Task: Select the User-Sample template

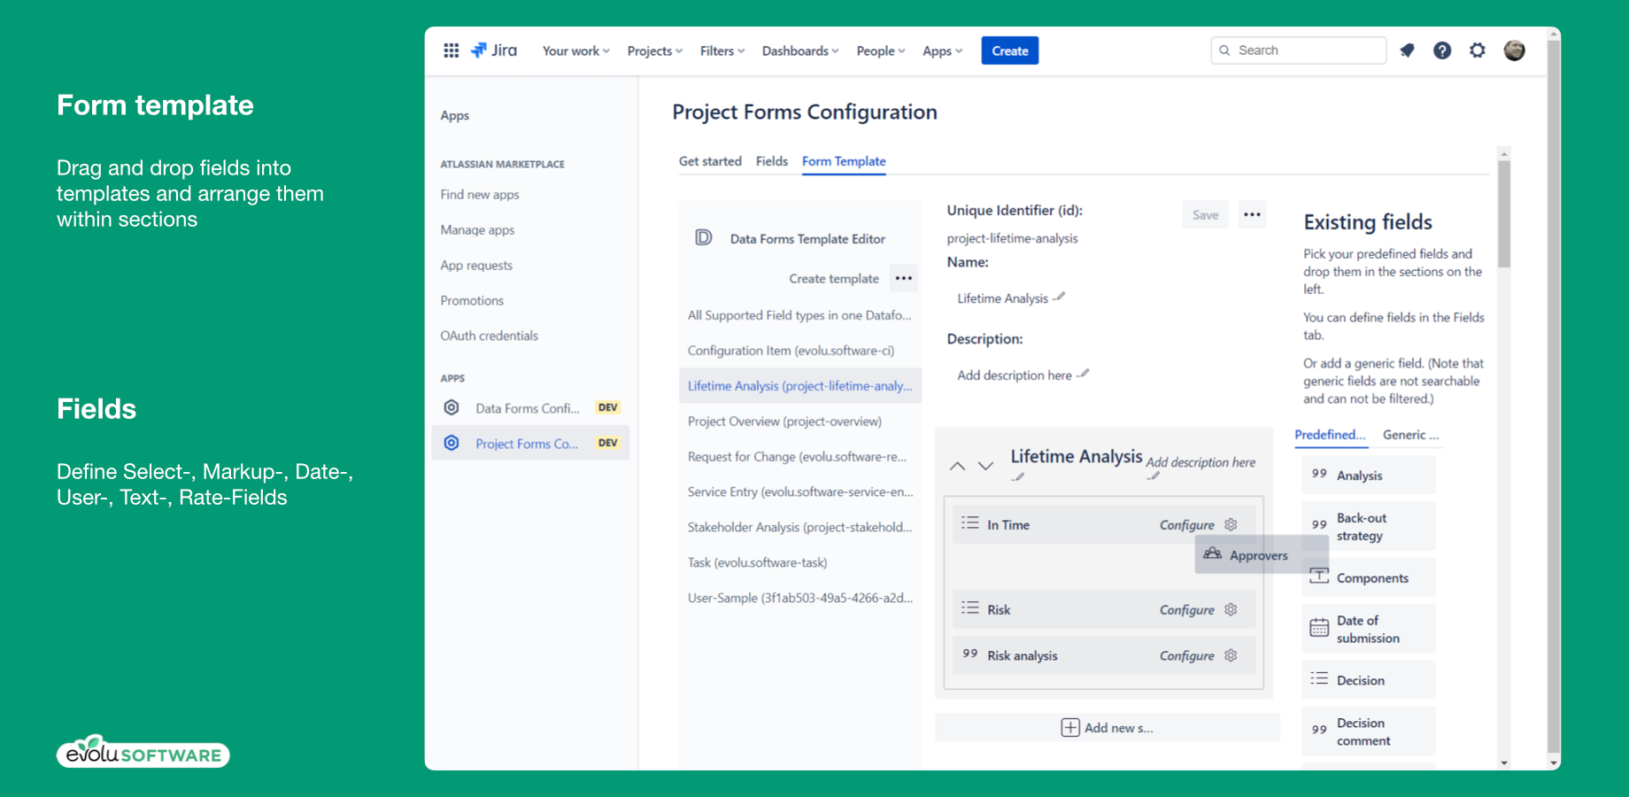Action: coord(800,598)
